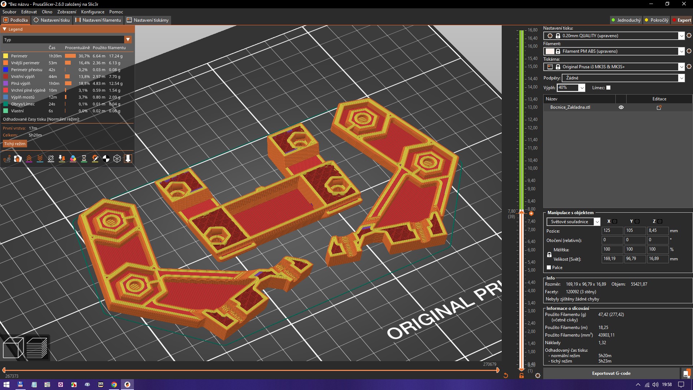The width and height of the screenshot is (693, 390).
Task: Switch to Nastavení filamentu tab
Action: coord(98,20)
